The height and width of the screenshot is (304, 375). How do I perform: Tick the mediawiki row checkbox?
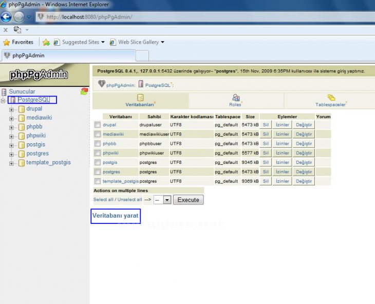(97, 134)
